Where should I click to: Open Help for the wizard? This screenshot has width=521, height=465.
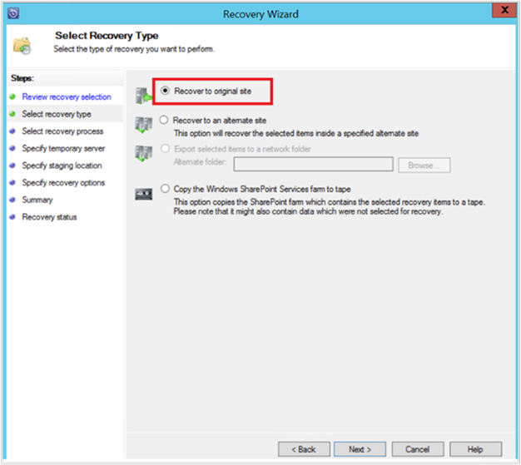(x=475, y=449)
